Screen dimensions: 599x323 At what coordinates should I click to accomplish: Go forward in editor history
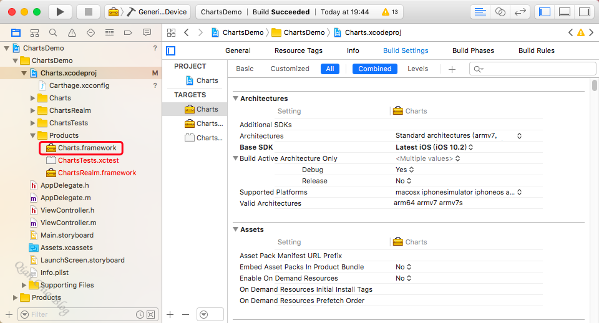pyautogui.click(x=200, y=33)
